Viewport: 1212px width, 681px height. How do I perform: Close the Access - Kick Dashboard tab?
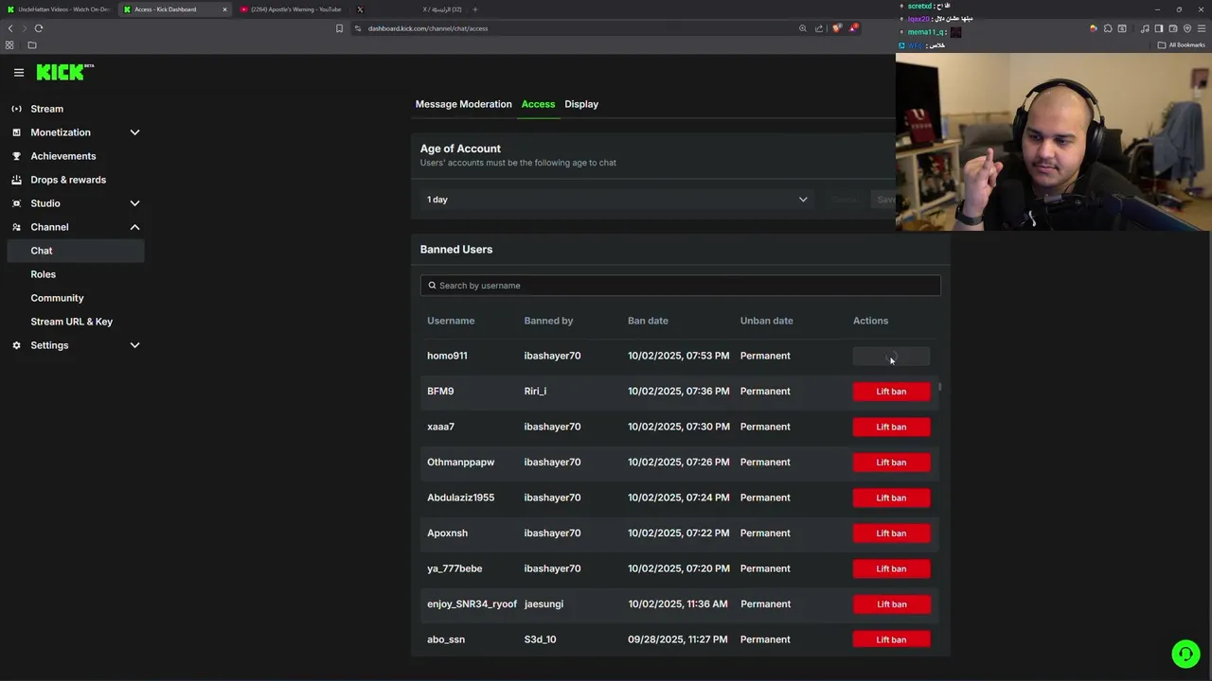point(224,9)
